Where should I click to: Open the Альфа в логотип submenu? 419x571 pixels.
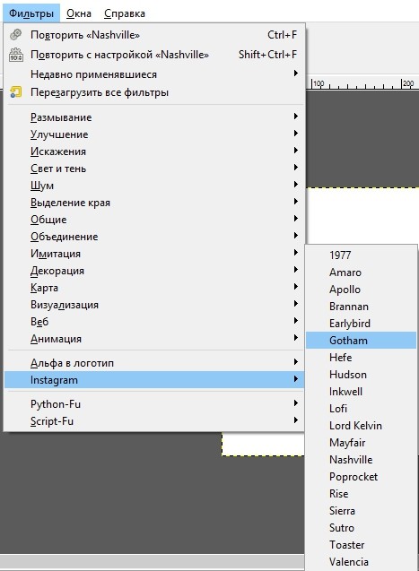154,363
